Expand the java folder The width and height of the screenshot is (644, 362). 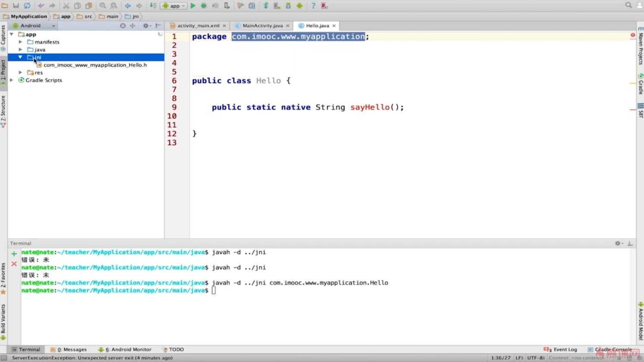(20, 50)
